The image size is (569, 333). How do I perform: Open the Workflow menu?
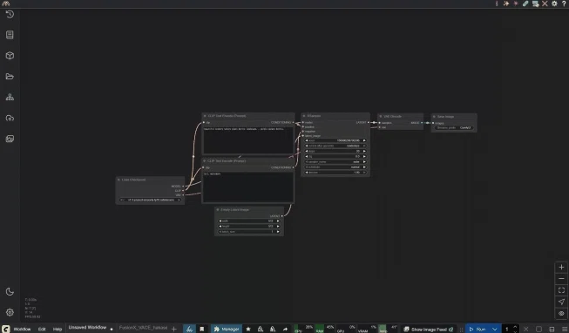[22, 329]
